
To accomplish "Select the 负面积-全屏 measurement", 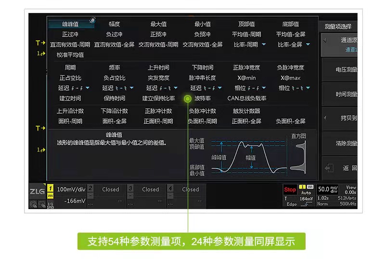I will click(x=291, y=121).
